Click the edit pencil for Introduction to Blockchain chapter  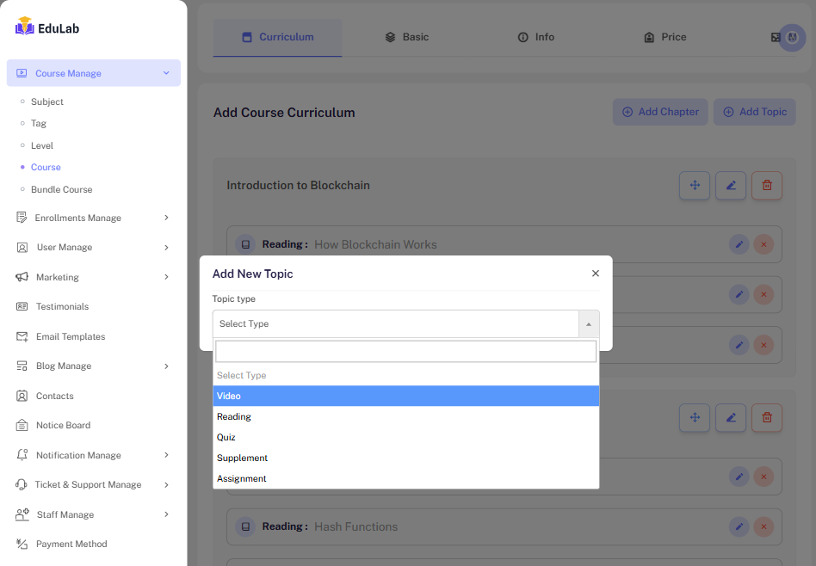731,186
